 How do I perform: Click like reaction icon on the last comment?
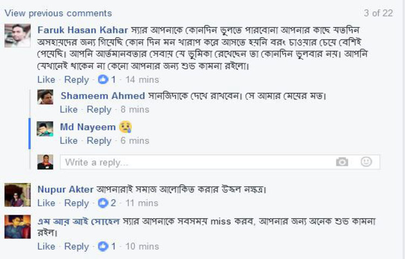tap(103, 247)
